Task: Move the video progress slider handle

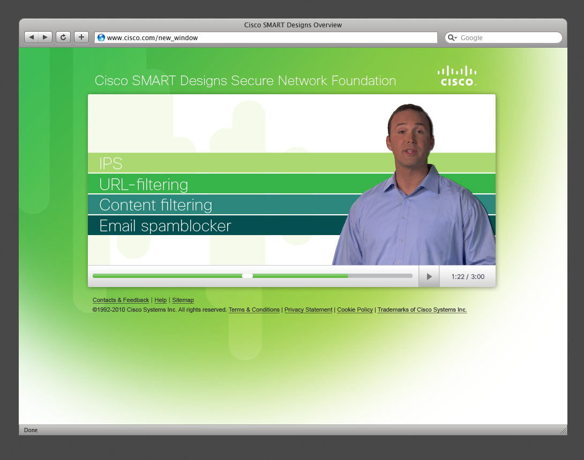Action: click(x=248, y=276)
